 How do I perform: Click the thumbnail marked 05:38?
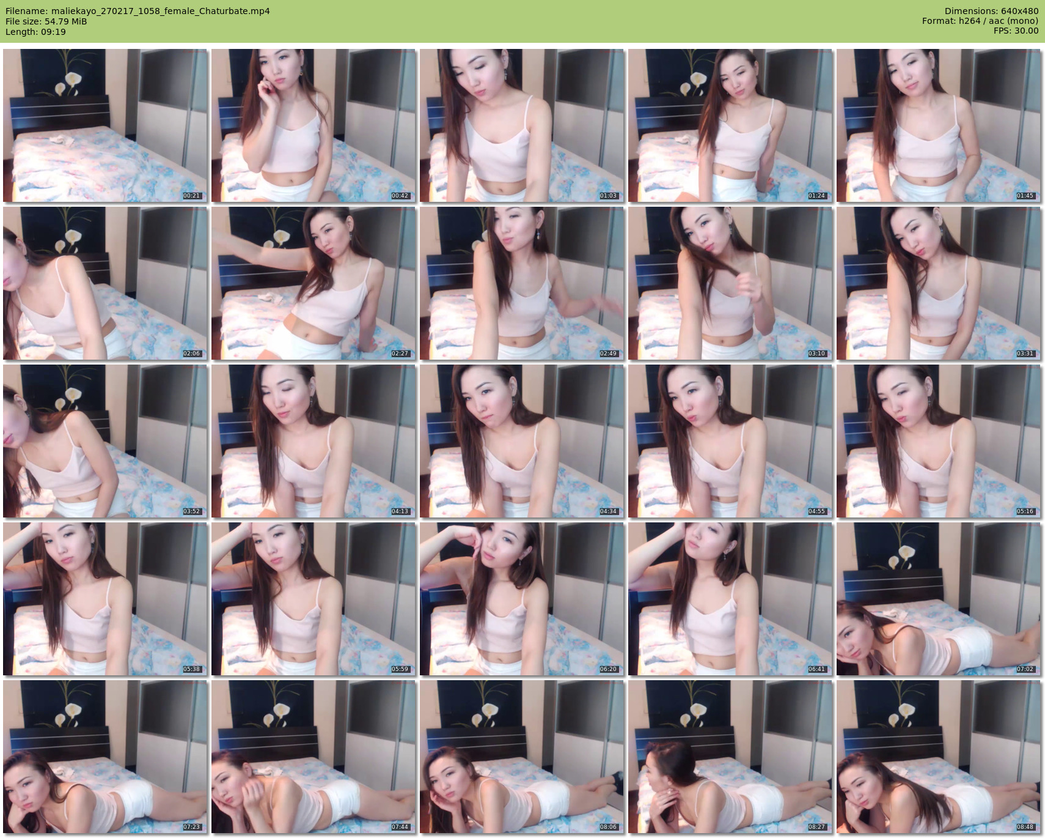[x=105, y=599]
